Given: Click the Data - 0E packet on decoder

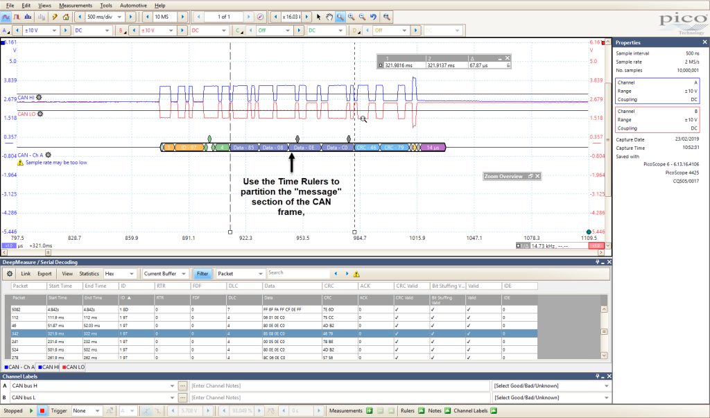Looking at the screenshot, I should tap(304, 147).
